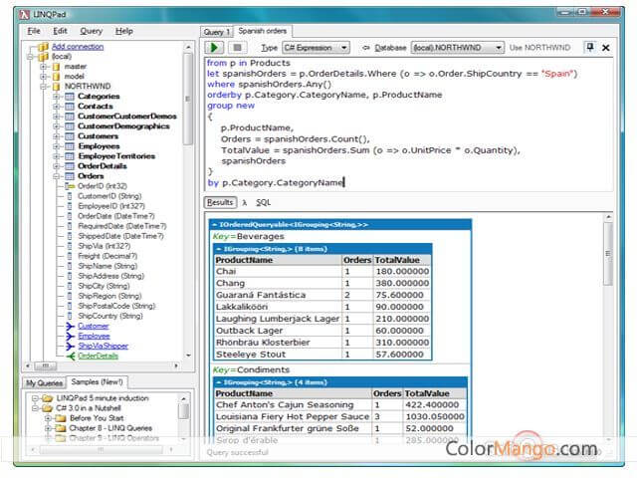This screenshot has width=637, height=478.
Task: Stop query execution with the square button
Action: (237, 48)
